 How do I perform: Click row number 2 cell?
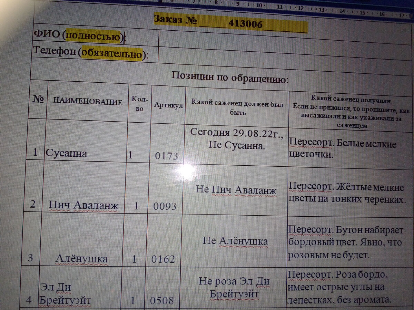tap(33, 186)
